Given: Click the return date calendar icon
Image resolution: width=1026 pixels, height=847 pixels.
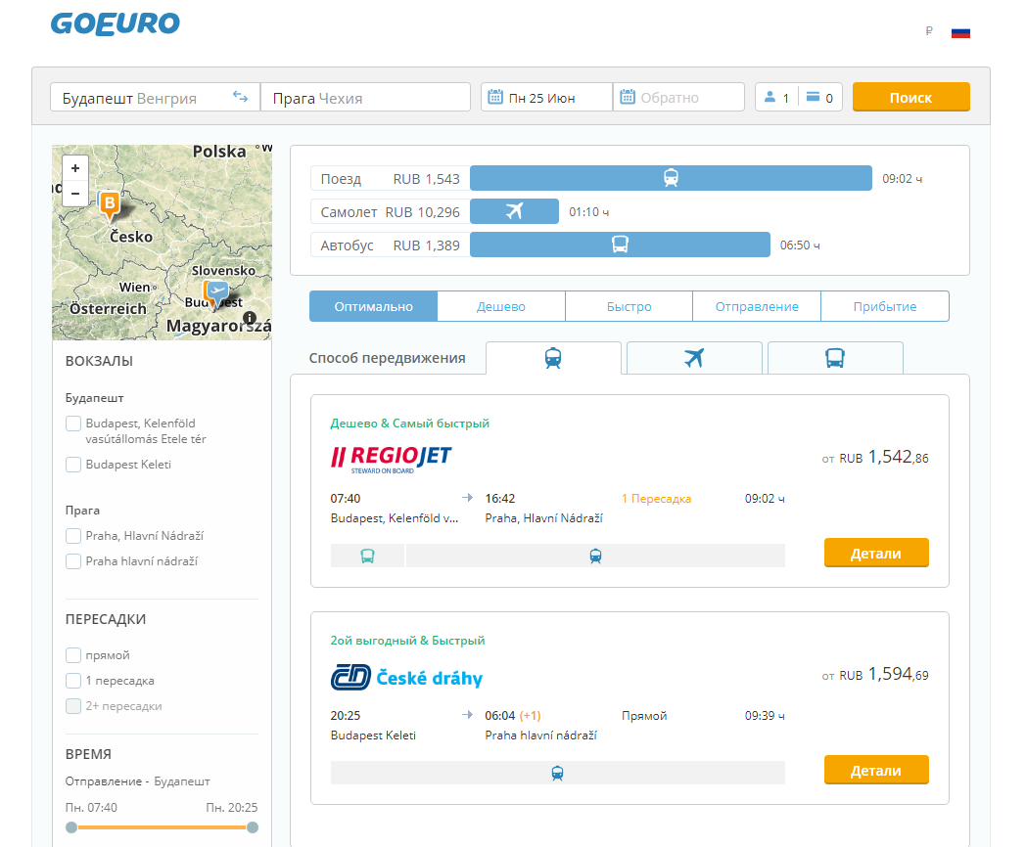Looking at the screenshot, I should tap(627, 97).
